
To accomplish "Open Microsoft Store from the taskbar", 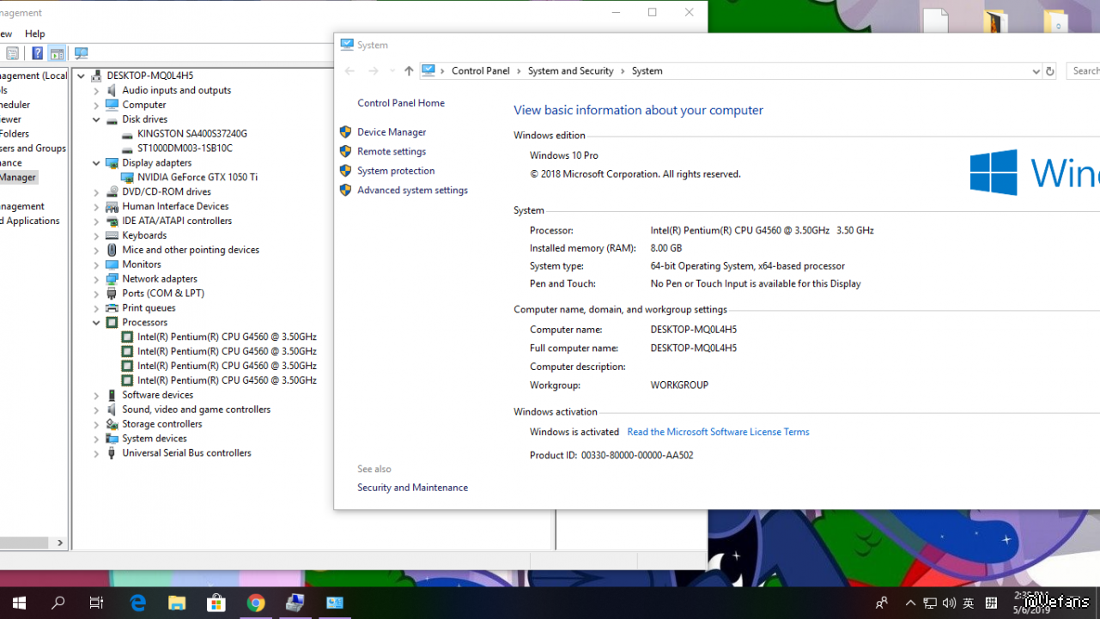I will 216,603.
